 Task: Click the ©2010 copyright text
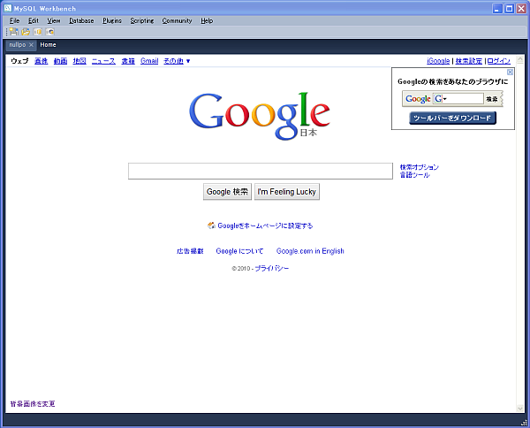pos(241,268)
